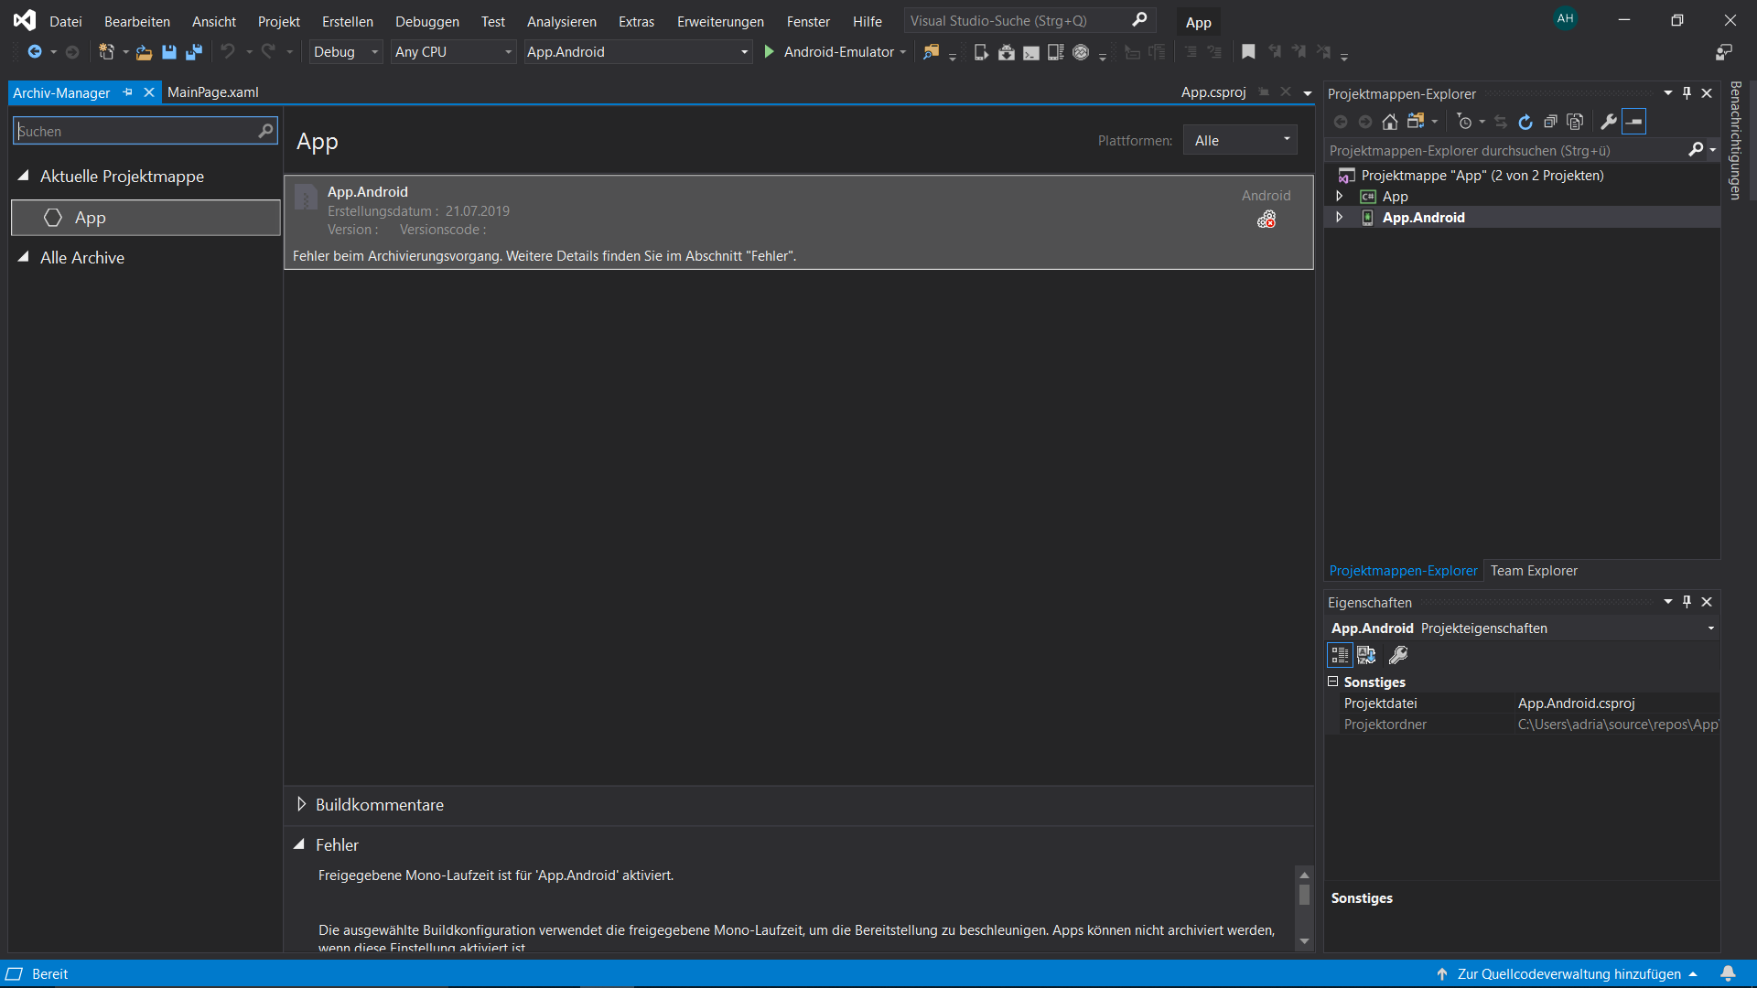Open the Extras menu

point(636,21)
